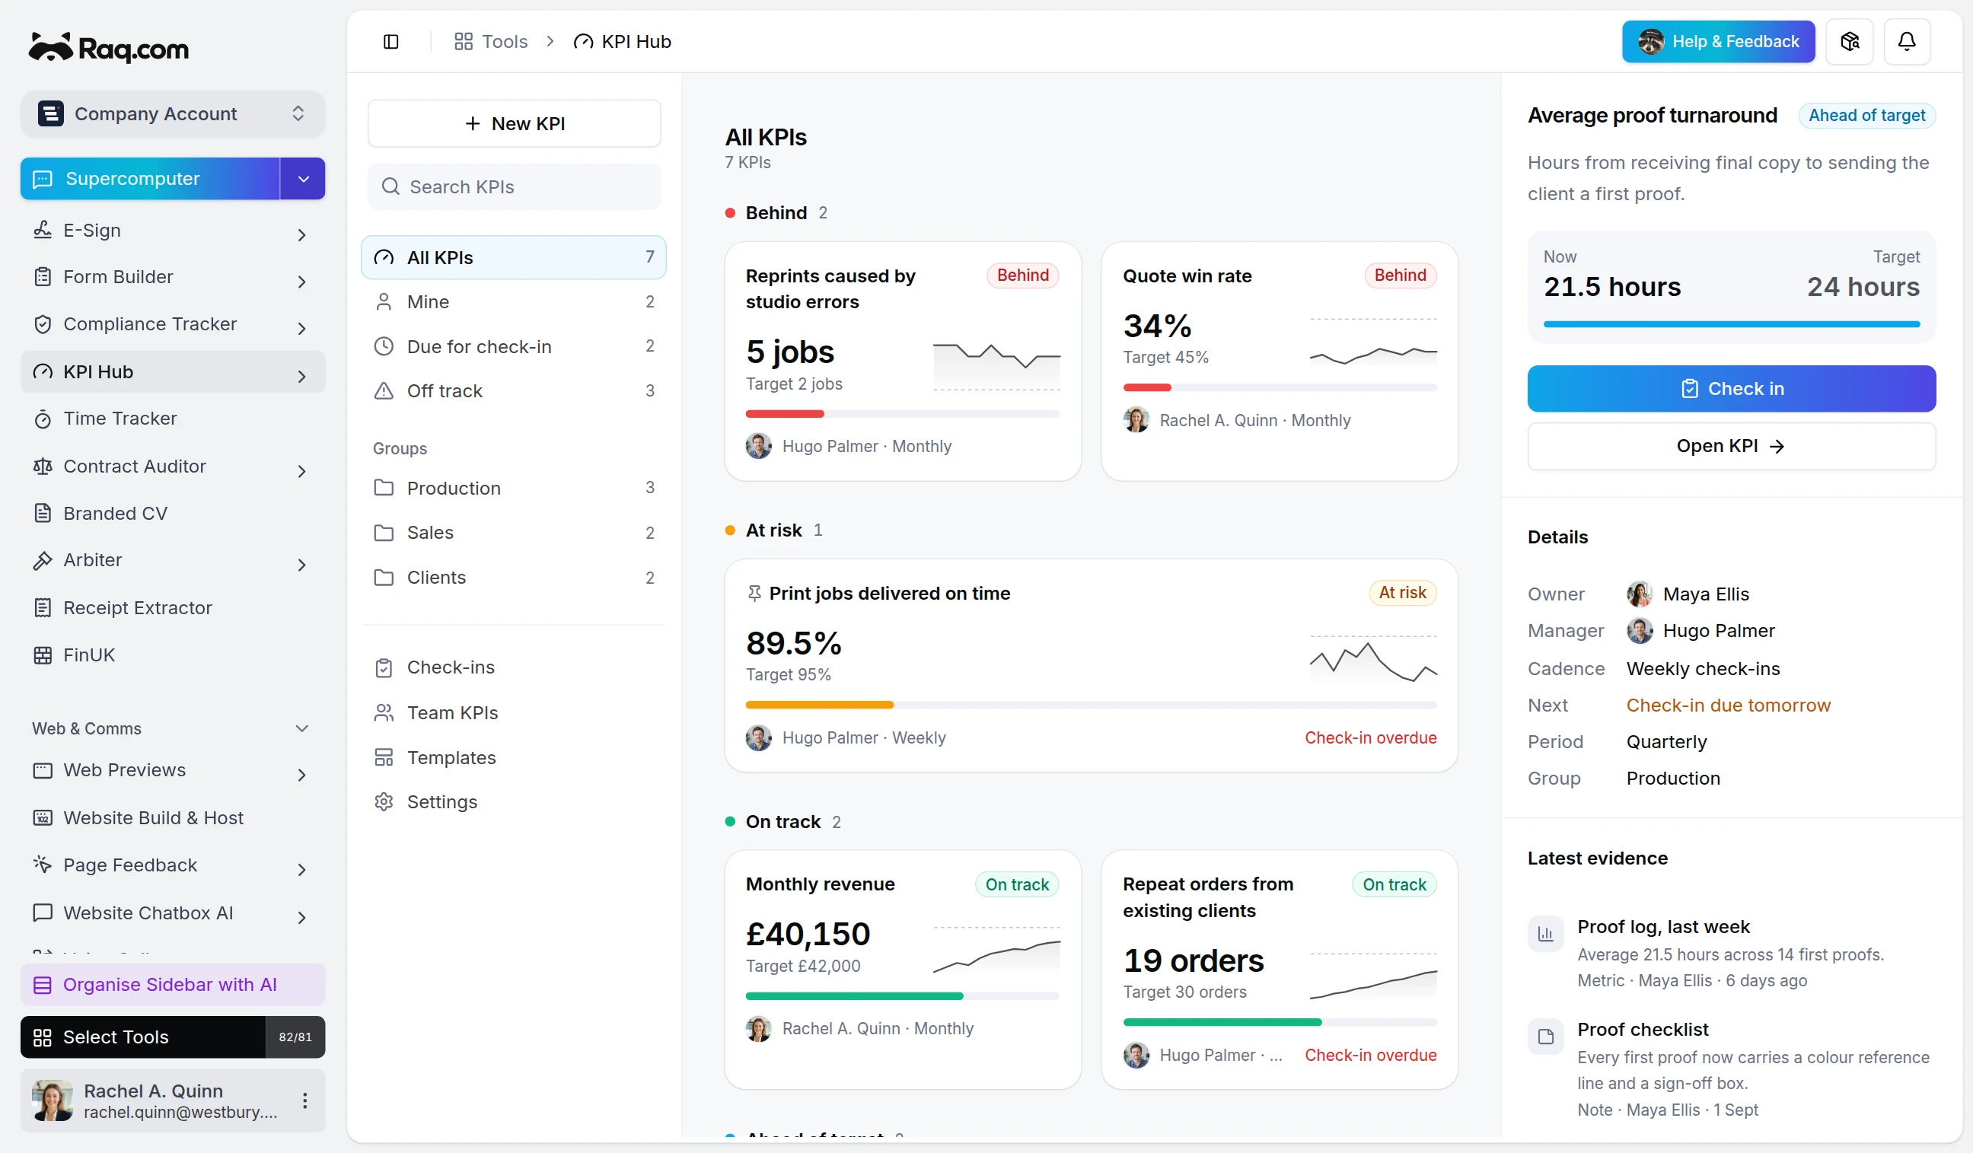This screenshot has height=1153, width=1973.
Task: Click the Off track warning triangle icon
Action: tap(384, 390)
